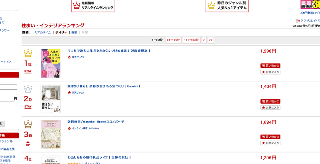Switch ranking period to 週間

click(74, 32)
